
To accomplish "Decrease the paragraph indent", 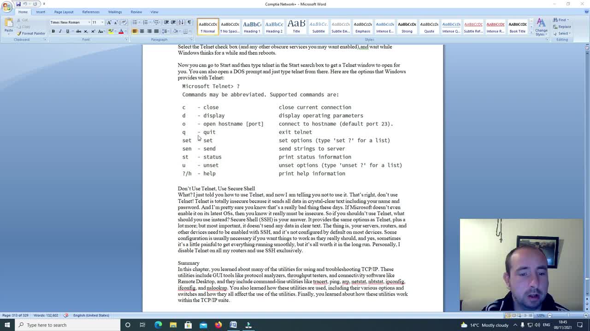I will click(166, 23).
